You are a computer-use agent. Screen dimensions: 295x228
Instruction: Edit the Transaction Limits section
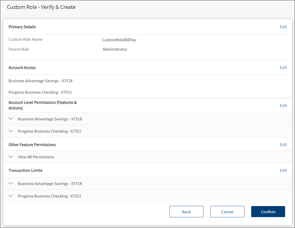pyautogui.click(x=283, y=170)
